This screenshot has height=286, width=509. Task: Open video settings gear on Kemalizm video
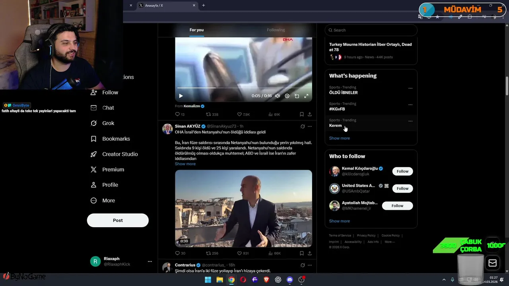pyautogui.click(x=287, y=96)
